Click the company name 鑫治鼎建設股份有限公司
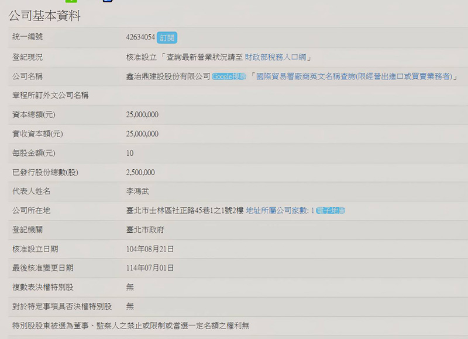The height and width of the screenshot is (339, 468). pyautogui.click(x=168, y=76)
